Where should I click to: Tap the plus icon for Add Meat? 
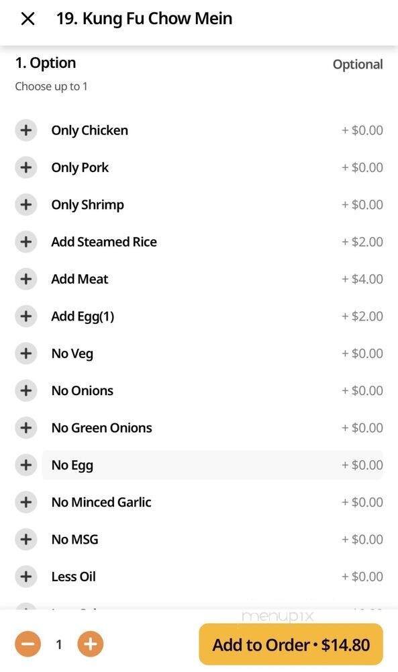tap(26, 278)
